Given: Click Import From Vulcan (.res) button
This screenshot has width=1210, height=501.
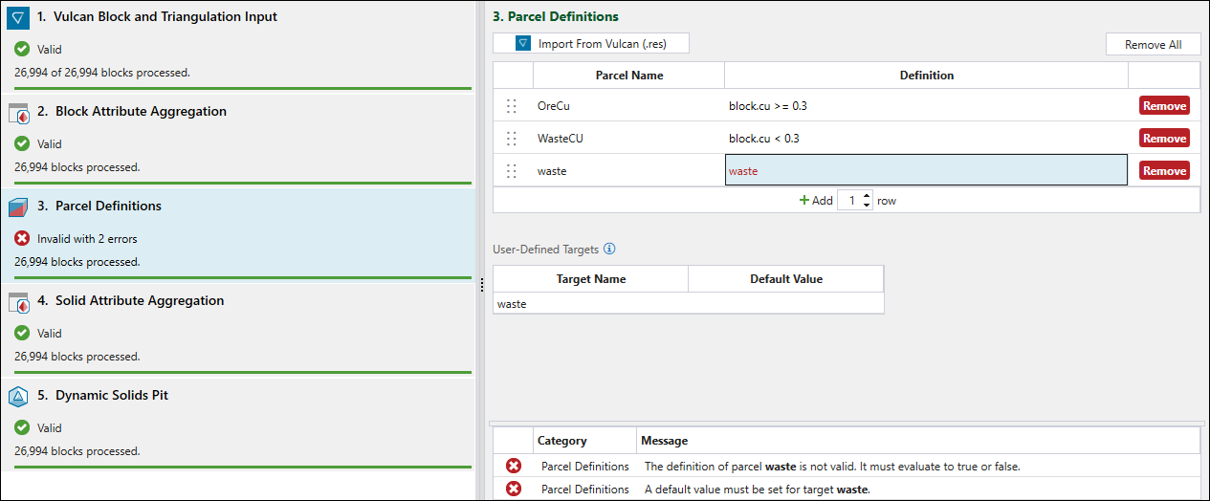Looking at the screenshot, I should (x=591, y=44).
